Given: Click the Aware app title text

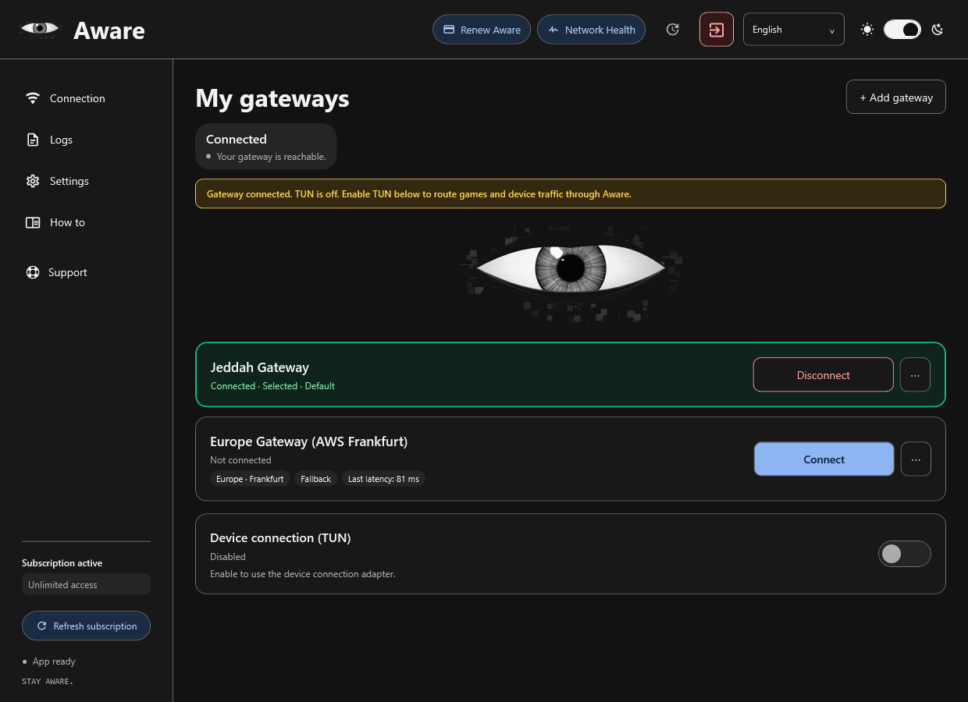Looking at the screenshot, I should tap(109, 30).
